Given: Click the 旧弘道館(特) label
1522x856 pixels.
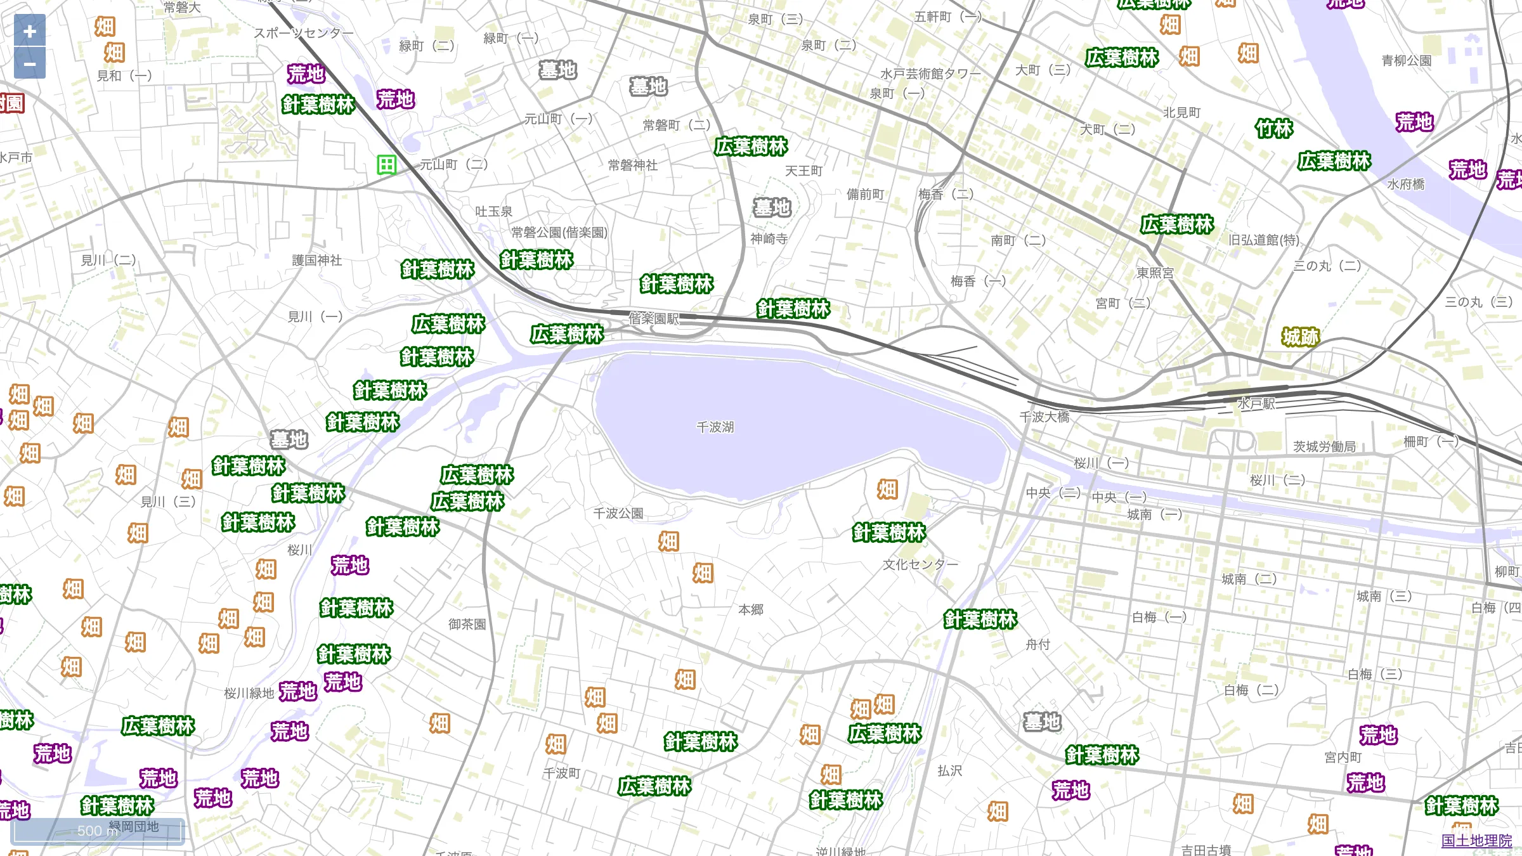Looking at the screenshot, I should click(x=1264, y=240).
